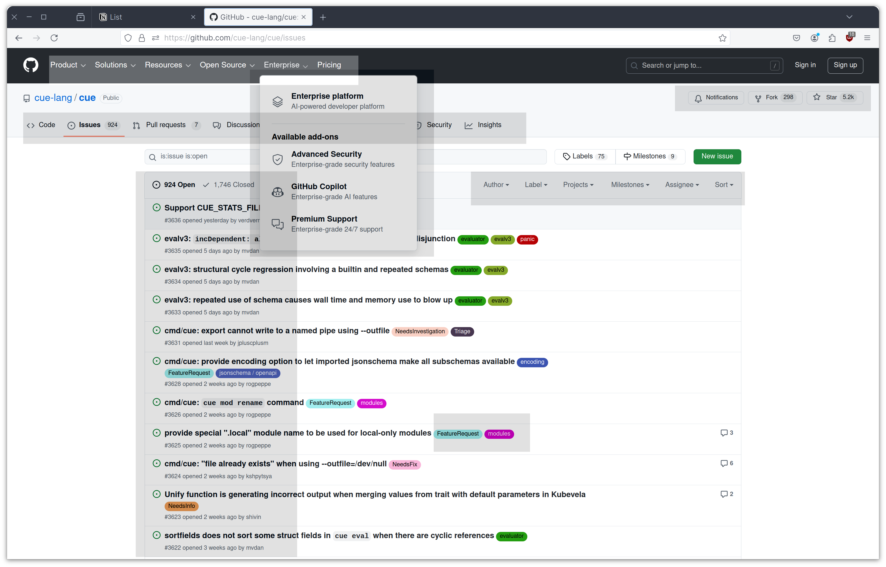Select 924 Open issues filter
This screenshot has width=886, height=567.
174,185
